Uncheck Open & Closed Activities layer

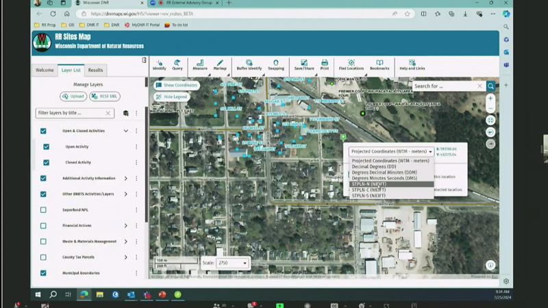pyautogui.click(x=43, y=131)
